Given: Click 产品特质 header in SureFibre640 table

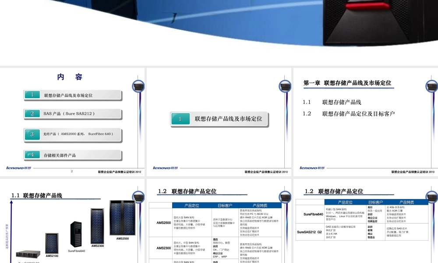Looking at the screenshot, I should 407,202.
